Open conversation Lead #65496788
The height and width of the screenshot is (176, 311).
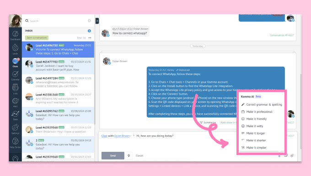[58, 49]
